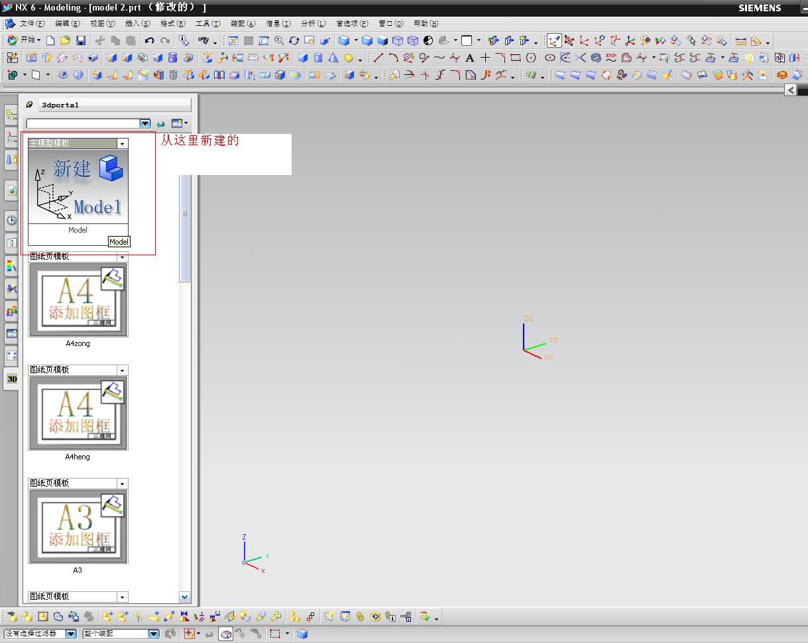Expand the dropdown above A4heng template
808x643 pixels.
click(122, 370)
